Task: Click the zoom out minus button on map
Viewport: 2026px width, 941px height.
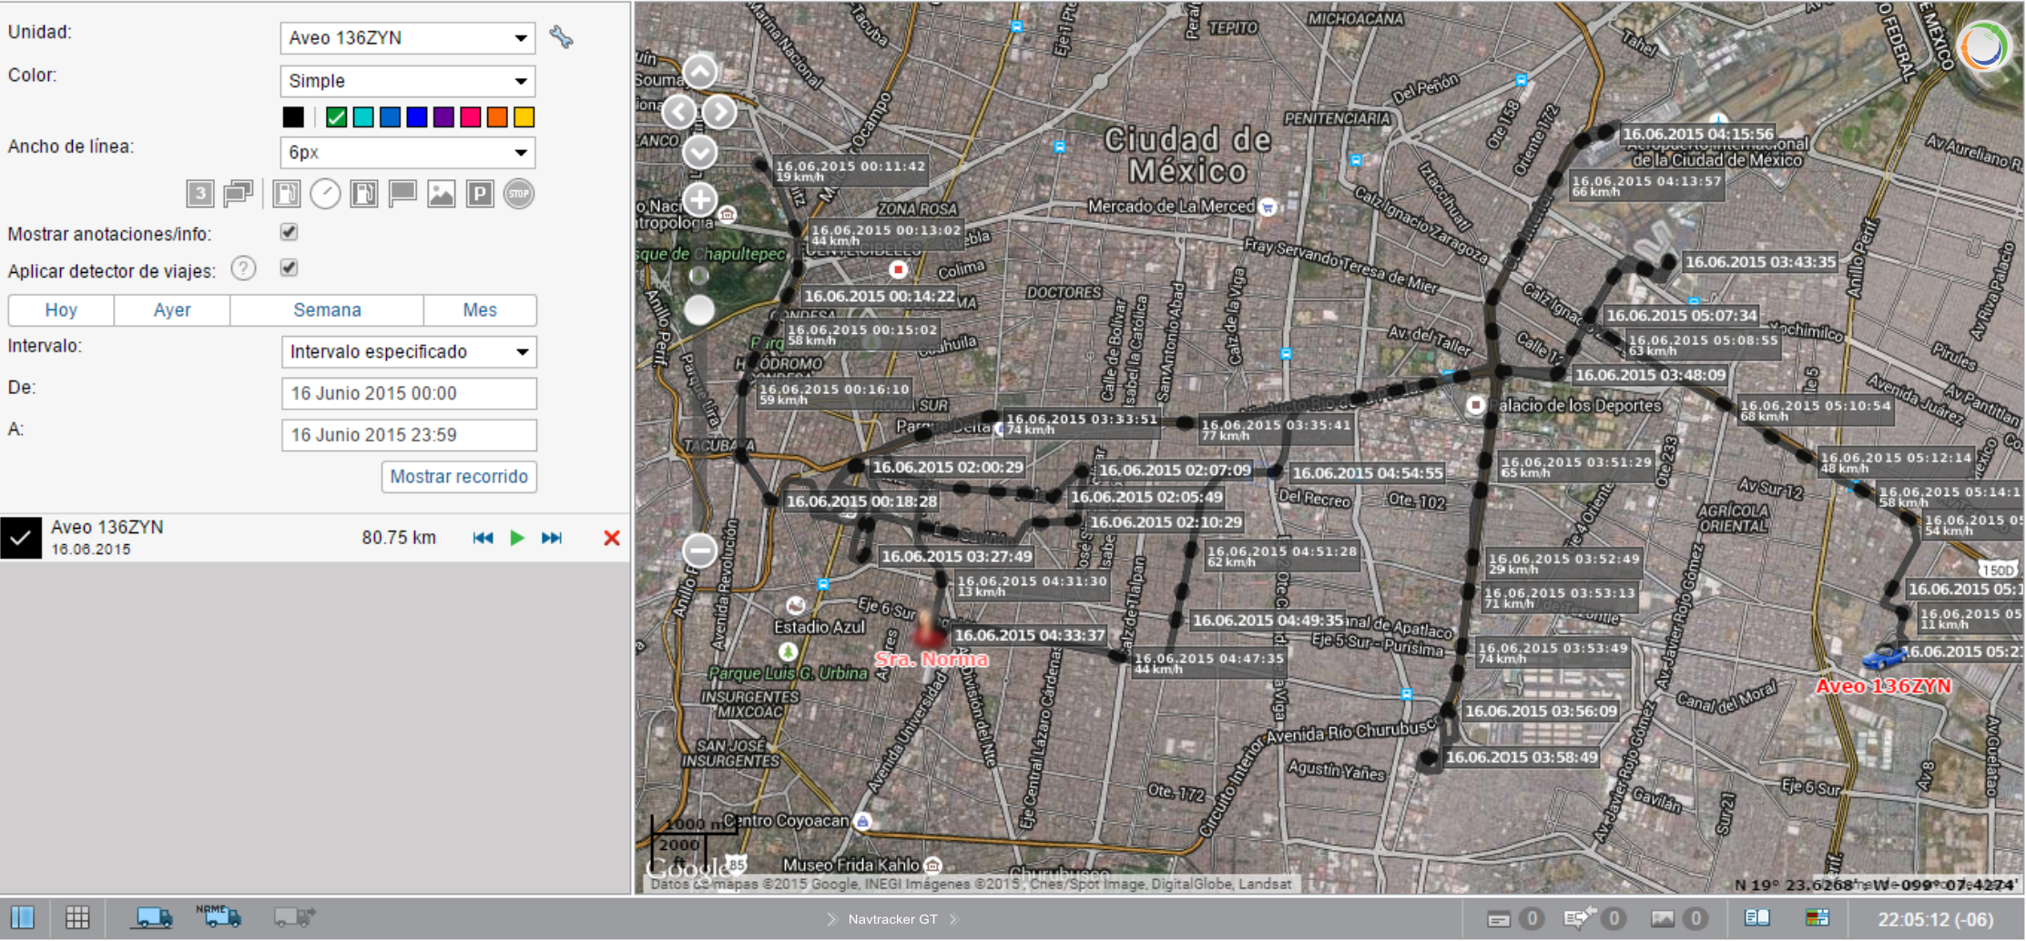Action: click(x=699, y=550)
